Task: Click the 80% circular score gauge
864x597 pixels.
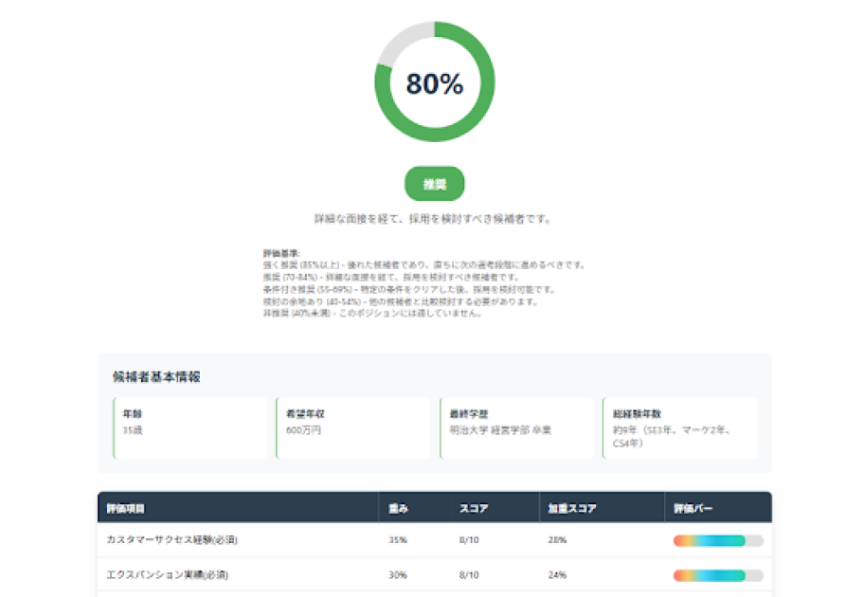Action: point(435,84)
